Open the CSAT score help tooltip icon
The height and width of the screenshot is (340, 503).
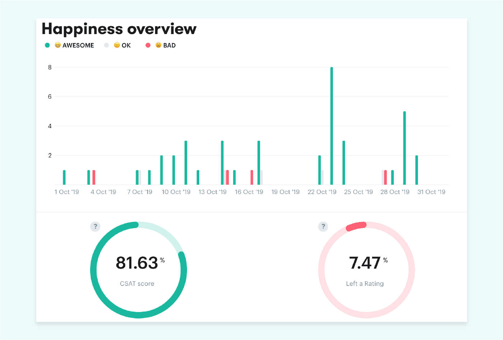(x=95, y=227)
